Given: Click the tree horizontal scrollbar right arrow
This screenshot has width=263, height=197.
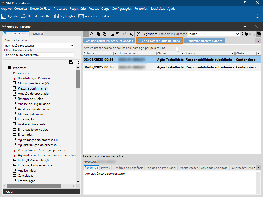Looking at the screenshot, I should point(74,186).
